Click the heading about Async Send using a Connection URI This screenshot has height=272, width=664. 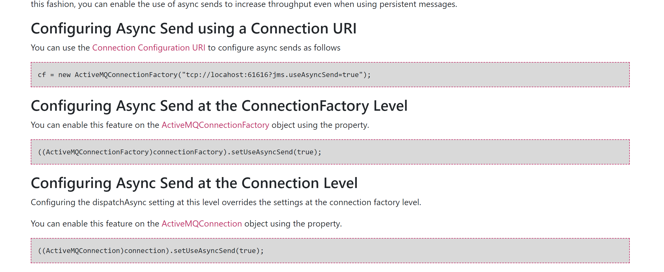coord(194,29)
